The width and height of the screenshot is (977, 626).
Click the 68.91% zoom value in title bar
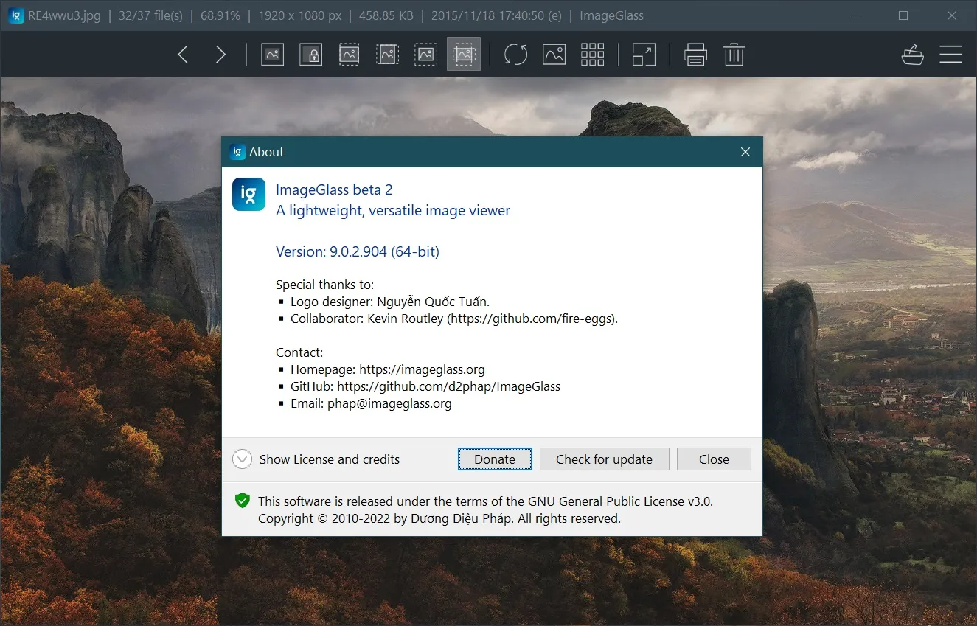coord(220,15)
